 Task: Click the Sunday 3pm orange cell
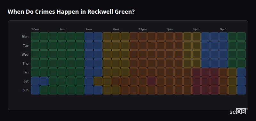[170, 90]
